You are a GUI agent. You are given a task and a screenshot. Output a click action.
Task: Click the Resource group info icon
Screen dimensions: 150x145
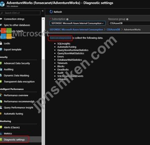point(127,19)
